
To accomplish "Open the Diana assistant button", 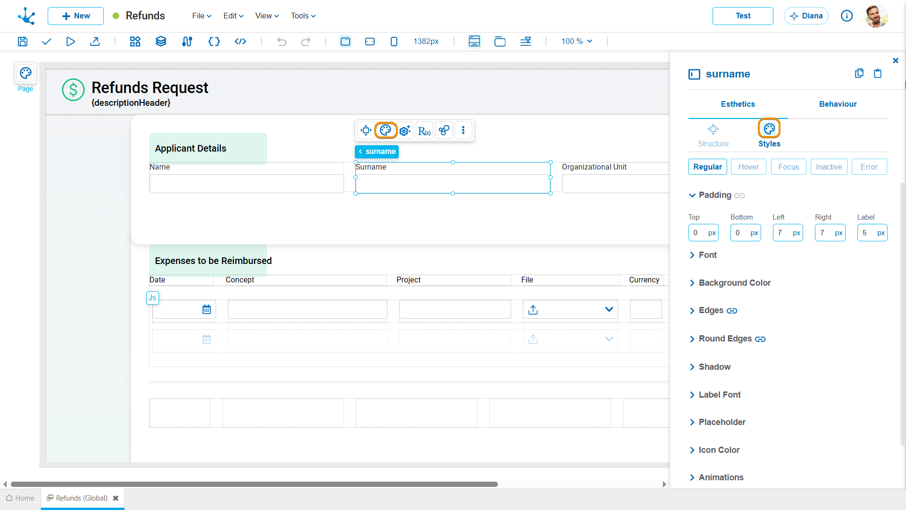I will point(806,16).
